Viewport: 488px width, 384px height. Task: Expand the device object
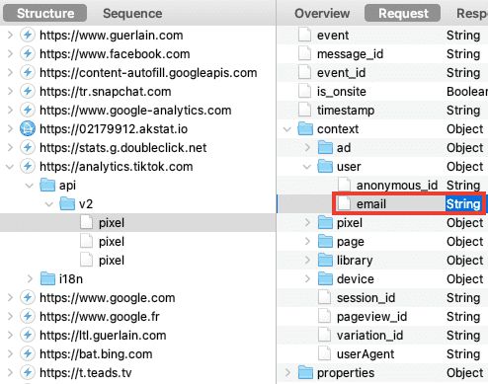(x=307, y=279)
